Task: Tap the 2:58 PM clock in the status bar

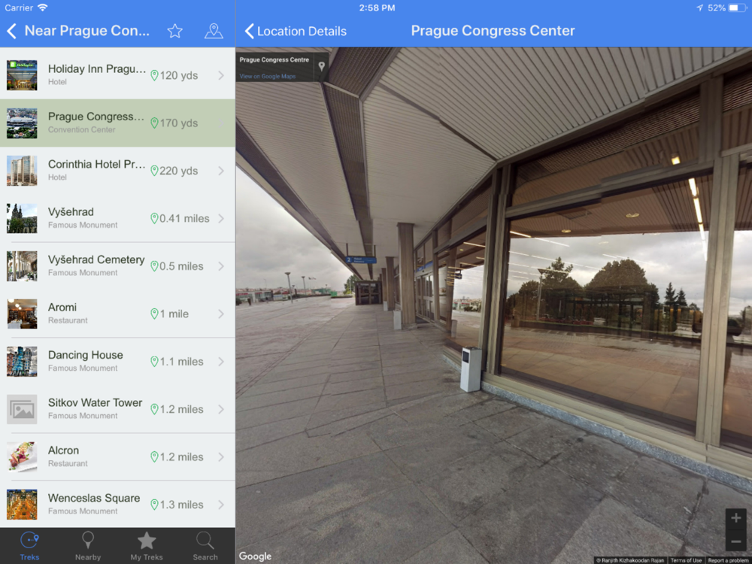Action: tap(377, 8)
